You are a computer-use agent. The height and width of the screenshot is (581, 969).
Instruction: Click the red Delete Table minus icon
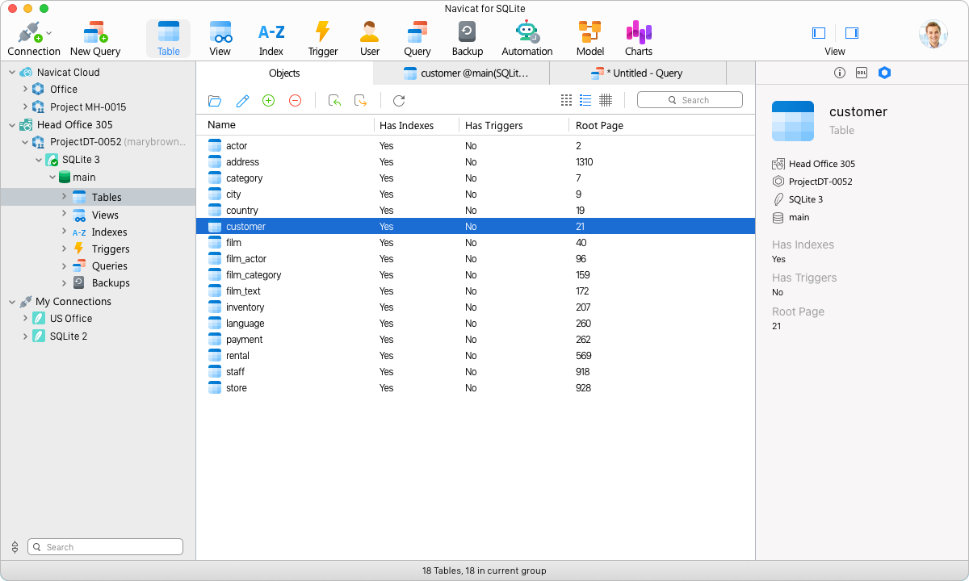click(x=296, y=101)
